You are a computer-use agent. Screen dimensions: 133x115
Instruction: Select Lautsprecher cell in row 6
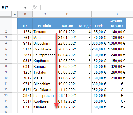pos(45,55)
